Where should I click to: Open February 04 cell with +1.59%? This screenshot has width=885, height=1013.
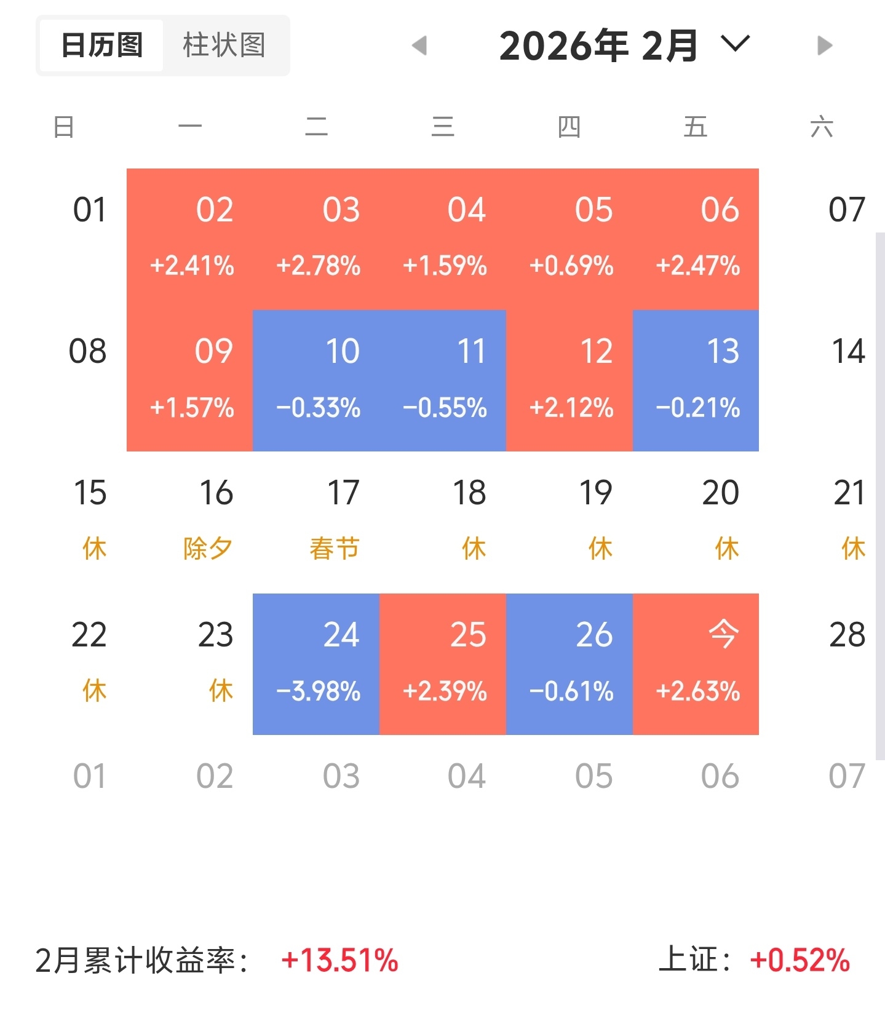443,239
